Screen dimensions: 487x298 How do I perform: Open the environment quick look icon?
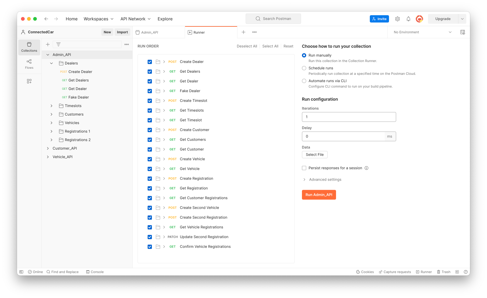463,32
